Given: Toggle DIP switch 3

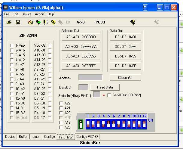Looking at the screenshot, I should click(x=98, y=124).
